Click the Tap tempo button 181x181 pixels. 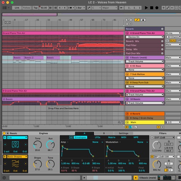tap(35, 8)
